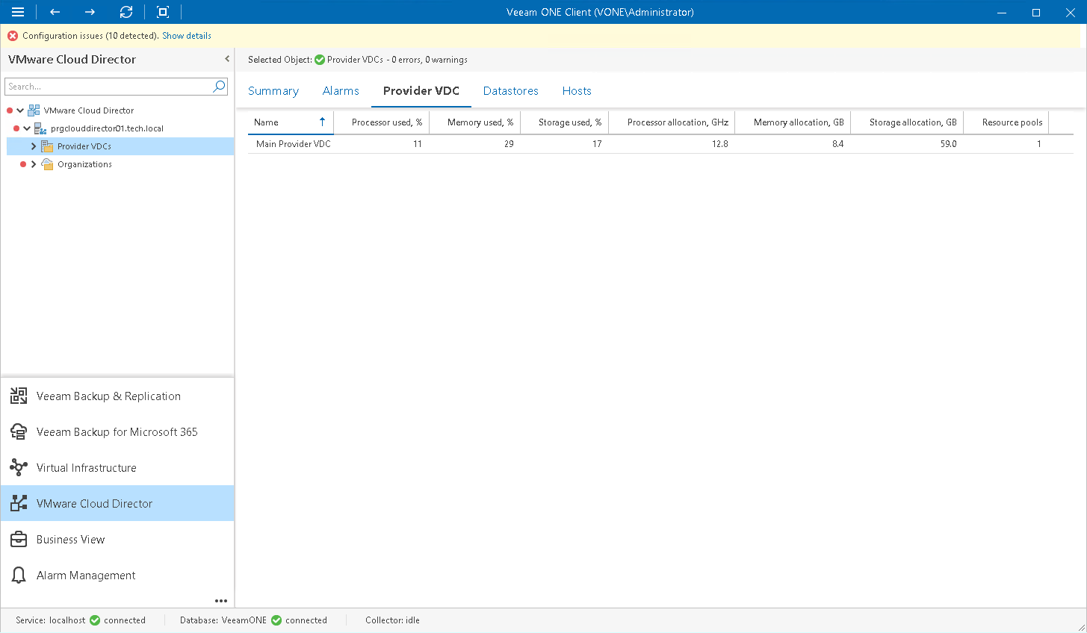Open the hamburger main menu
The image size is (1087, 633).
(18, 12)
